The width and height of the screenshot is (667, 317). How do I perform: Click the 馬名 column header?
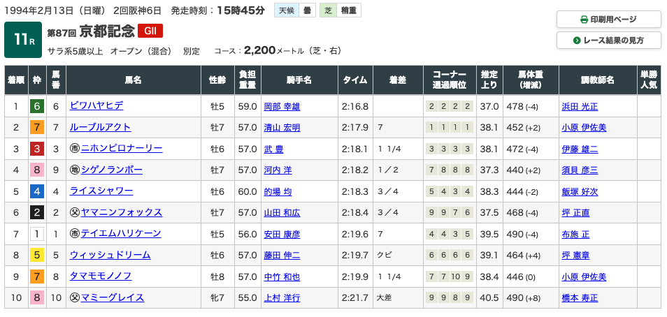[x=133, y=80]
